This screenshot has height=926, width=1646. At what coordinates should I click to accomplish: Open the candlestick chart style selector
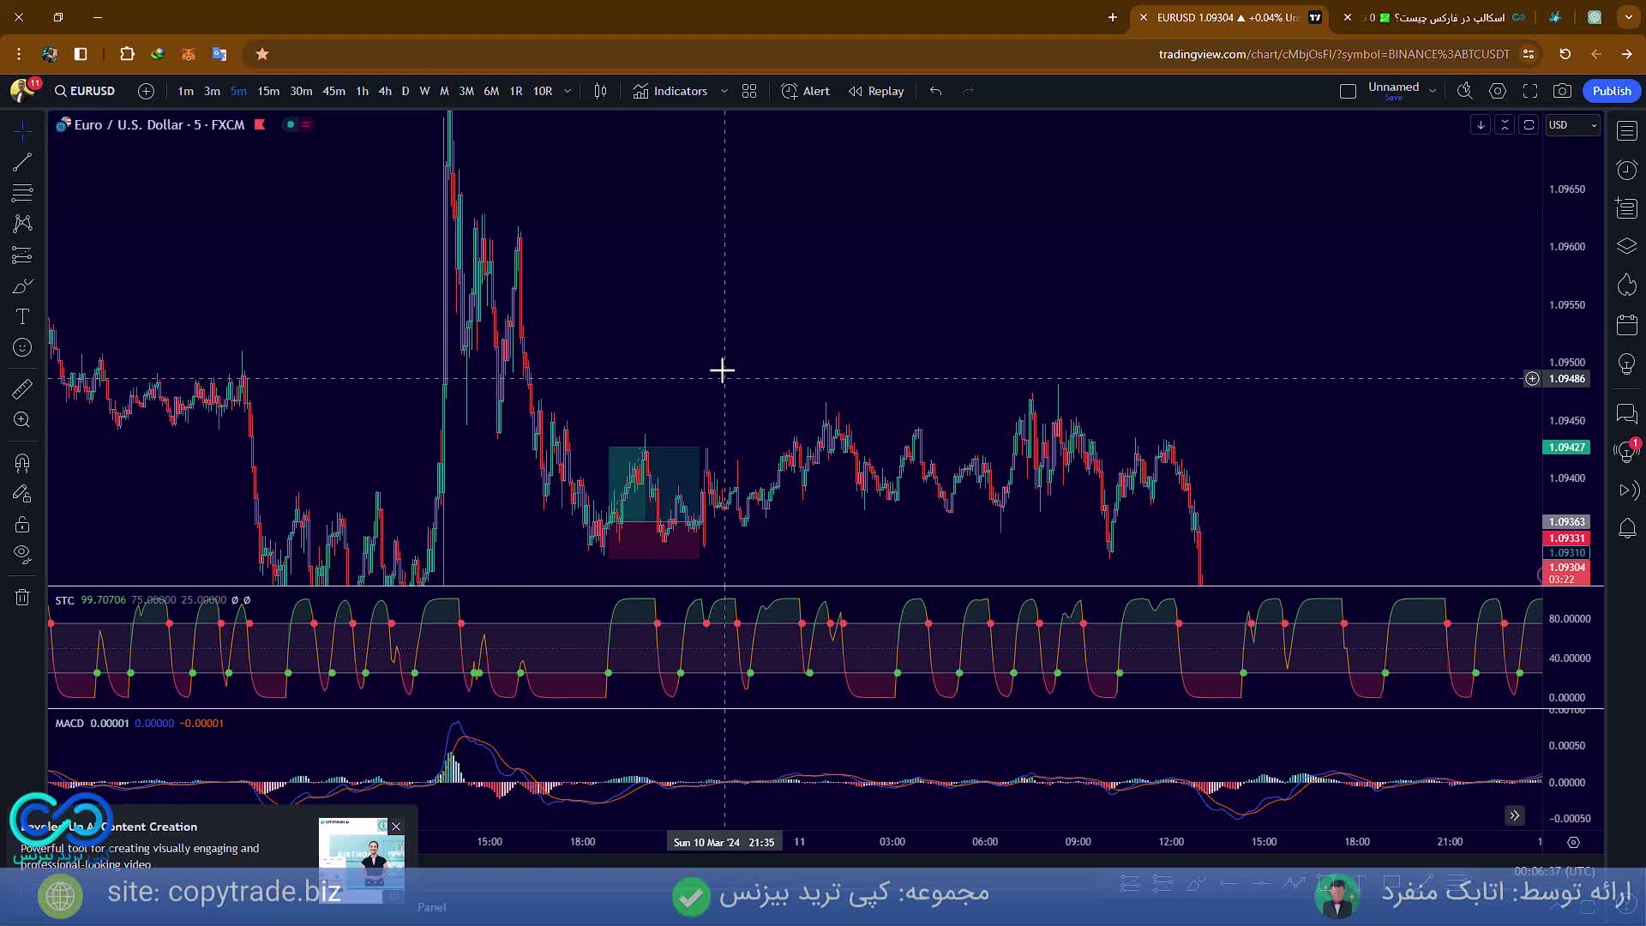click(600, 91)
